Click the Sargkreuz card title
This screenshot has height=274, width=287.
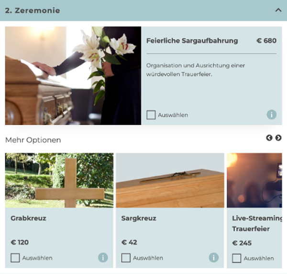point(139,218)
